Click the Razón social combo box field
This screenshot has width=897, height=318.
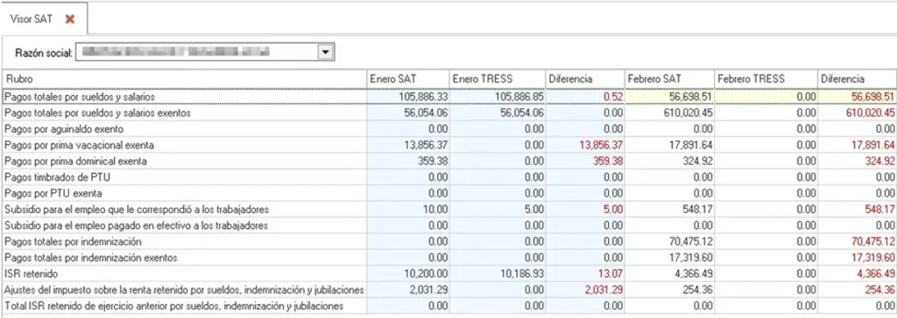point(205,52)
